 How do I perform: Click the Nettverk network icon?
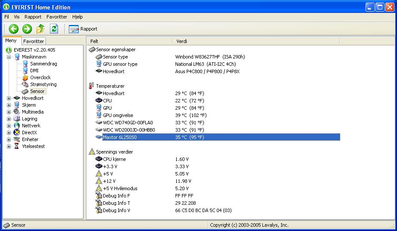click(x=17, y=126)
